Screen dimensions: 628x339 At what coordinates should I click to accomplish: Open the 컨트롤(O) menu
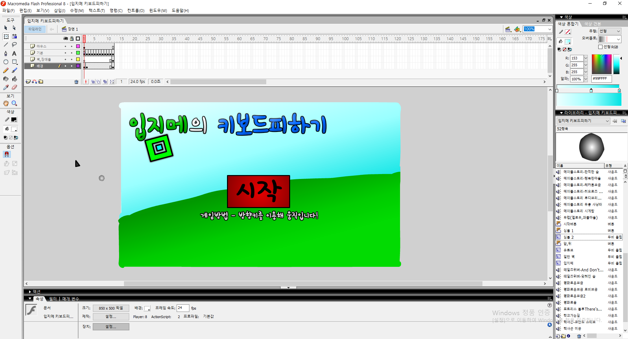point(136,10)
